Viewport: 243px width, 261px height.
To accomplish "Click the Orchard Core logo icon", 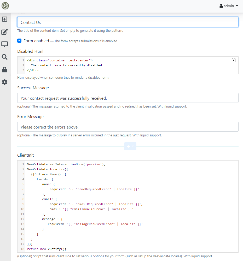I will pyautogui.click(x=5, y=6).
